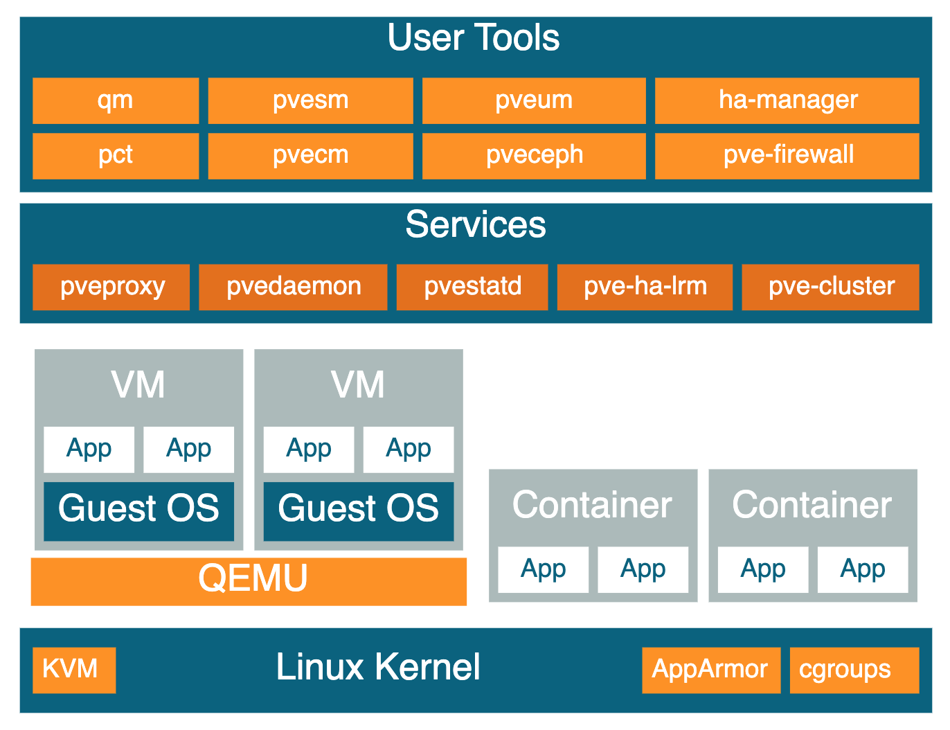Select the rightmost Container label
The image size is (950, 730).
coord(812,505)
